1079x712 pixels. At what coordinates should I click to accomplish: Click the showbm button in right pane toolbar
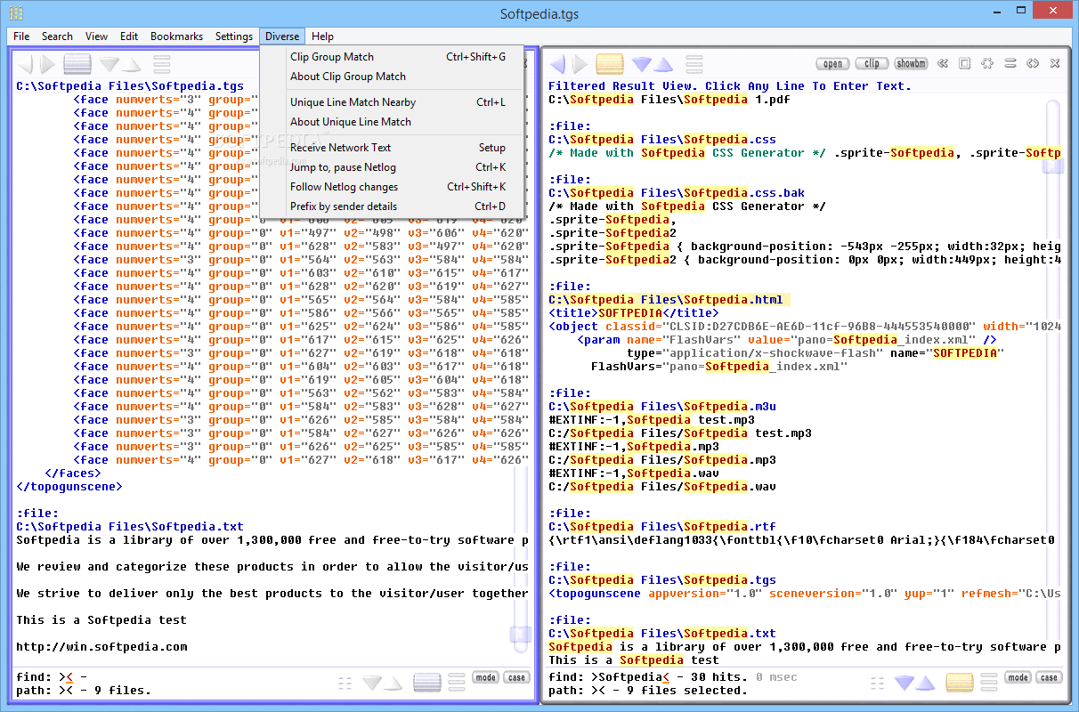[912, 63]
